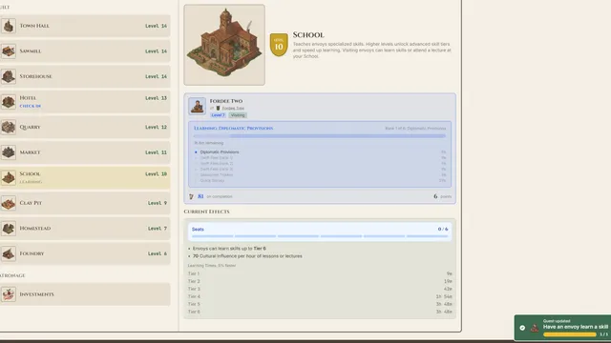Open the Clay Pit building icon

click(x=9, y=203)
